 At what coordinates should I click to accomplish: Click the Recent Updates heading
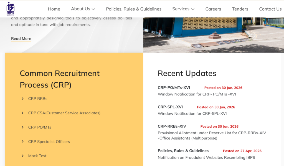click(187, 73)
